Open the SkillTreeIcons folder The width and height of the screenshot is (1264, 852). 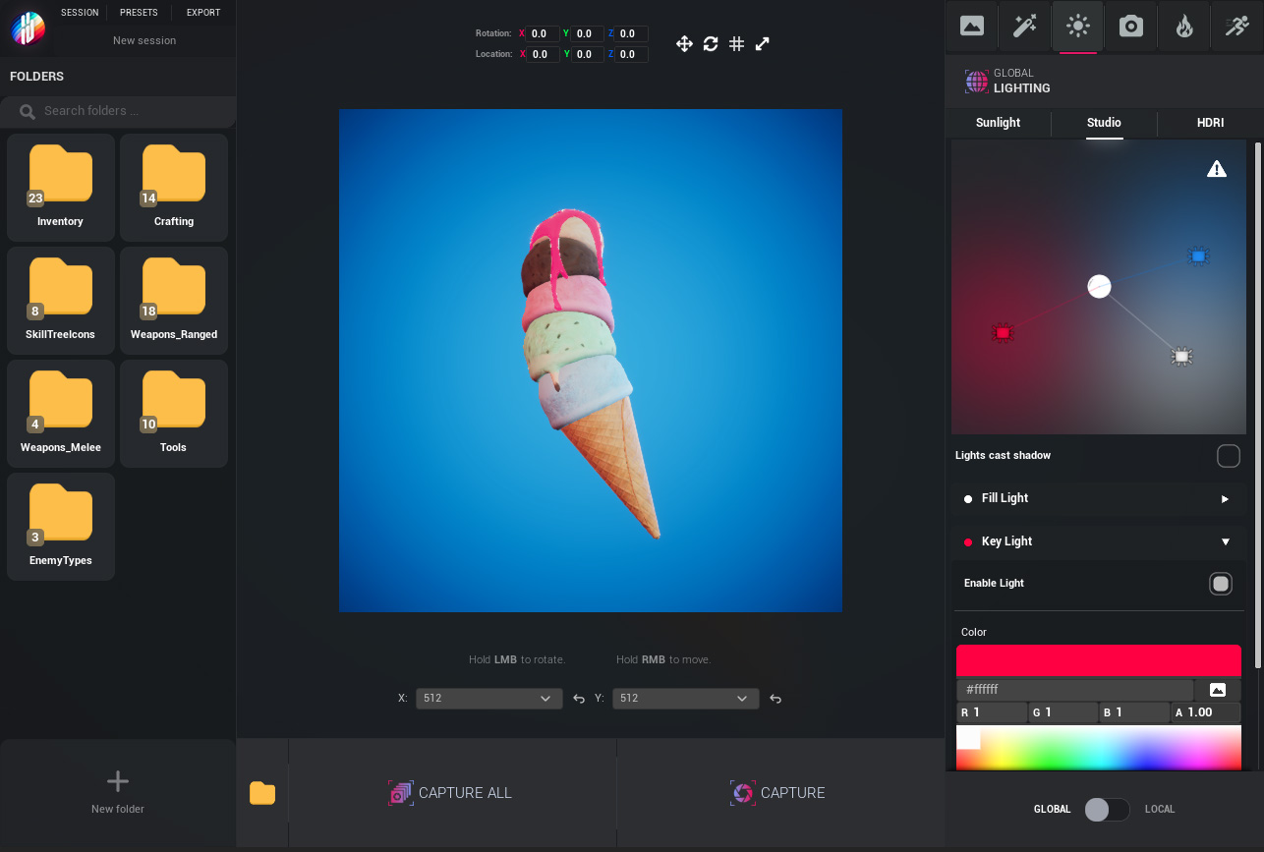point(61,301)
